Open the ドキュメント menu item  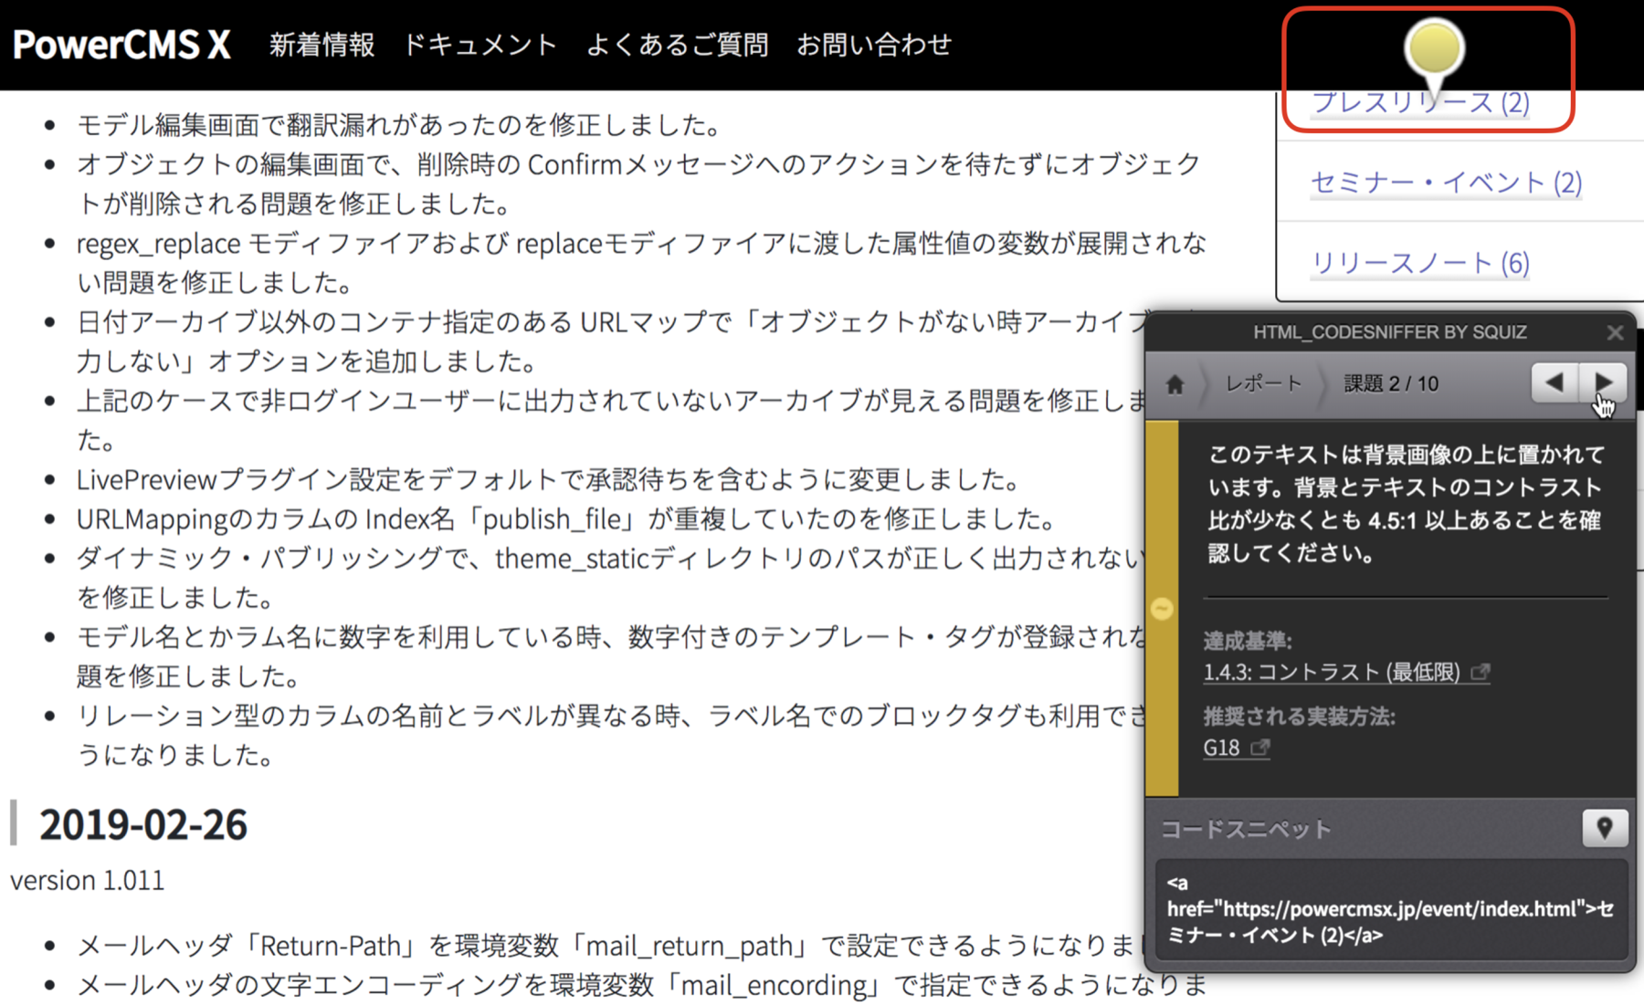click(479, 43)
